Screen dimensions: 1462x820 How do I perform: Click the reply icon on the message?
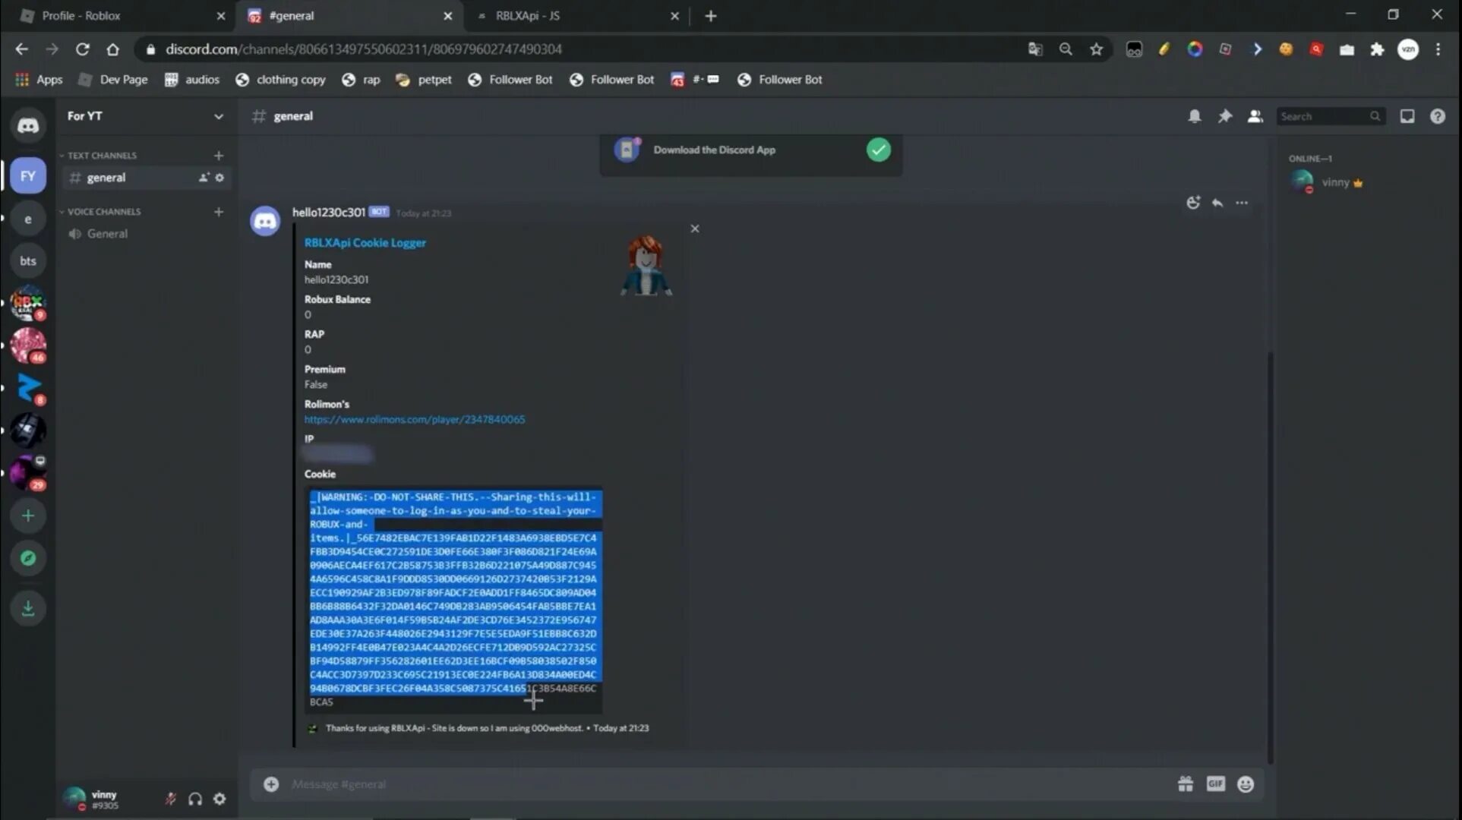point(1218,203)
